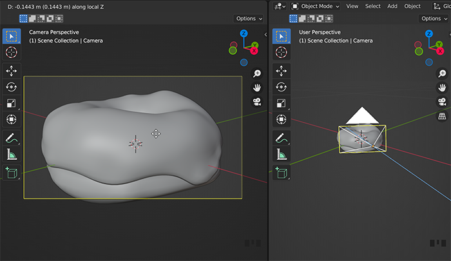451x261 pixels.
Task: Select the Move tool in the left viewport
Action: pyautogui.click(x=12, y=70)
